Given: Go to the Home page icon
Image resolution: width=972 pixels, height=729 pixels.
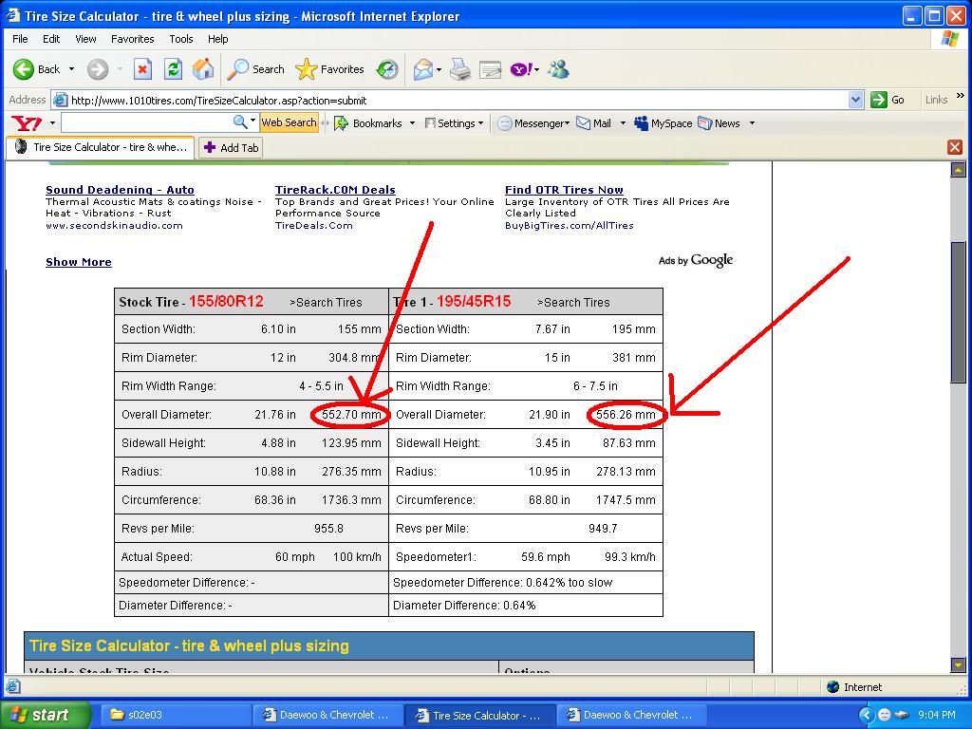Looking at the screenshot, I should click(203, 69).
